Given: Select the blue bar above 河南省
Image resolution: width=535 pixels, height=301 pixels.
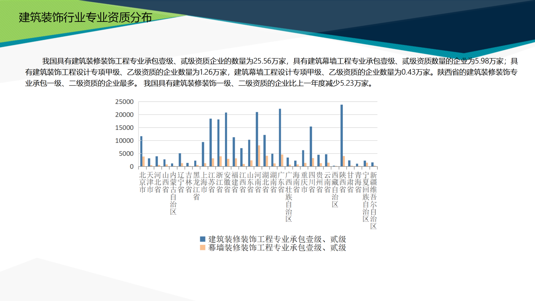Looking at the screenshot, I should pyautogui.click(x=257, y=139).
